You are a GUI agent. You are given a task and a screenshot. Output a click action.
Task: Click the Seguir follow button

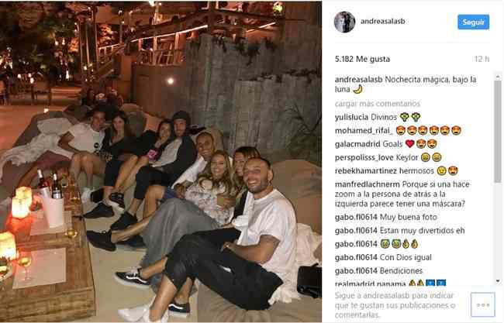click(x=473, y=22)
